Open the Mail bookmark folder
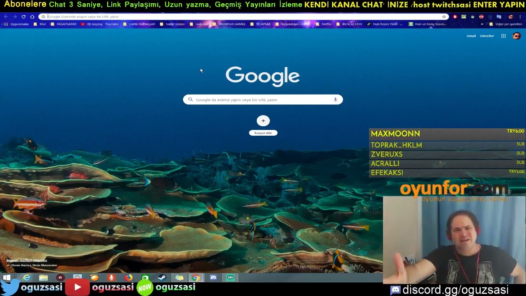The height and width of the screenshot is (296, 526). tap(40, 24)
